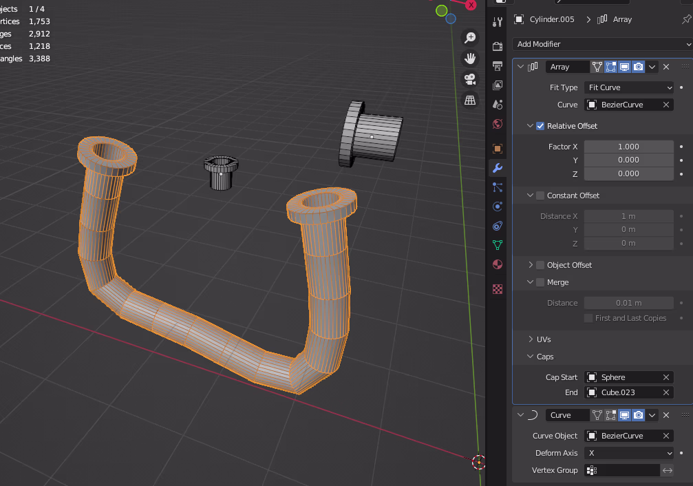This screenshot has height=486, width=693.
Task: Click the Array modifier name field
Action: pyautogui.click(x=567, y=67)
